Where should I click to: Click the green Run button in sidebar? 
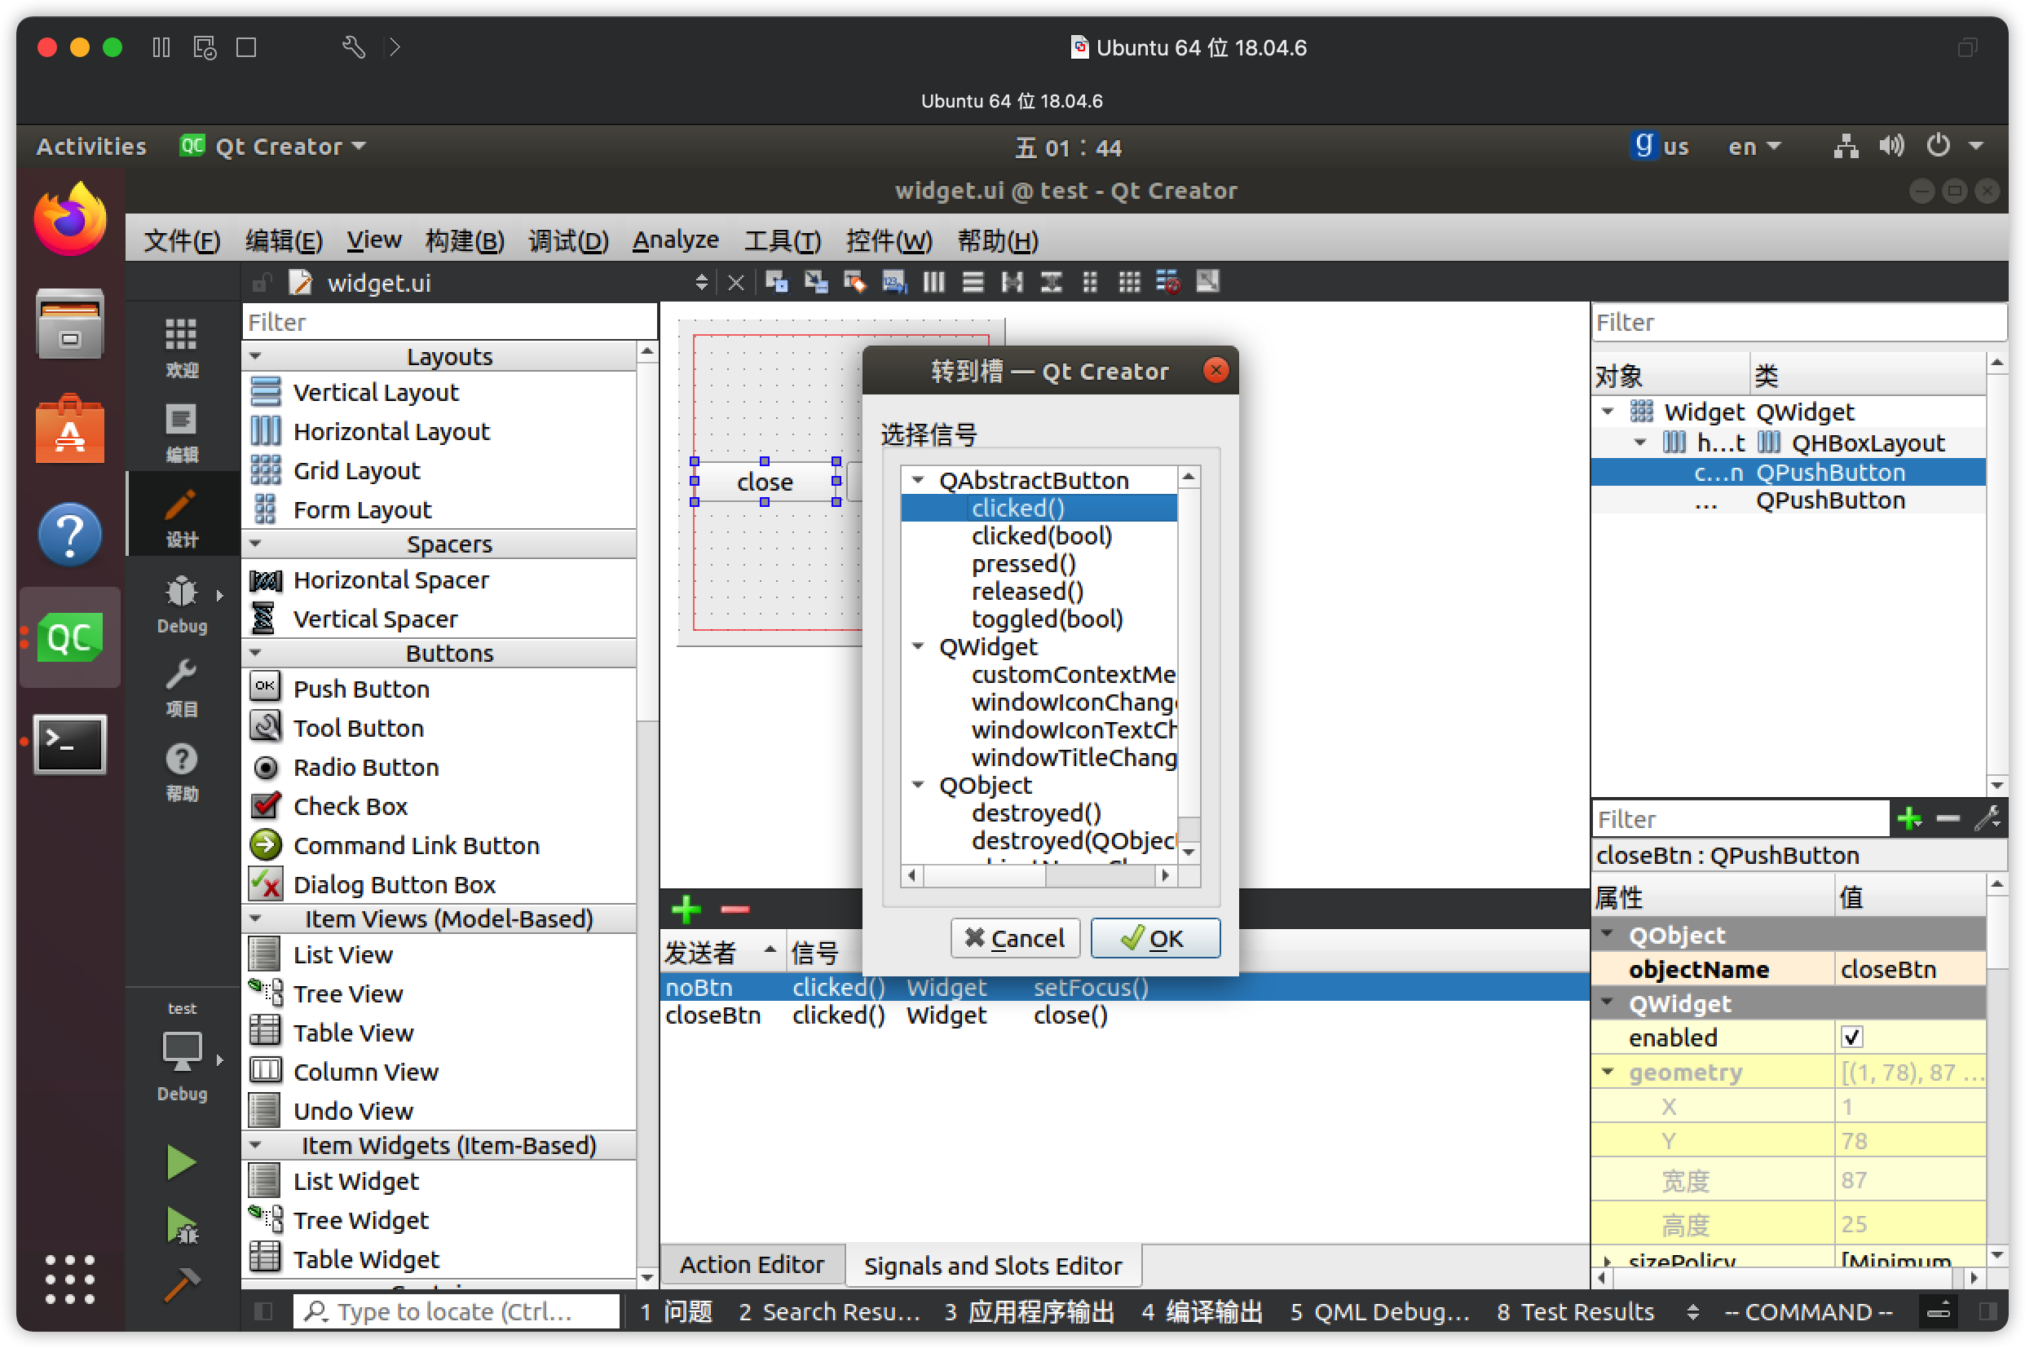(181, 1162)
